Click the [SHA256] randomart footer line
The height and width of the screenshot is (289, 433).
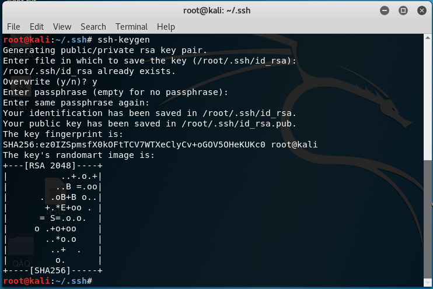click(53, 270)
